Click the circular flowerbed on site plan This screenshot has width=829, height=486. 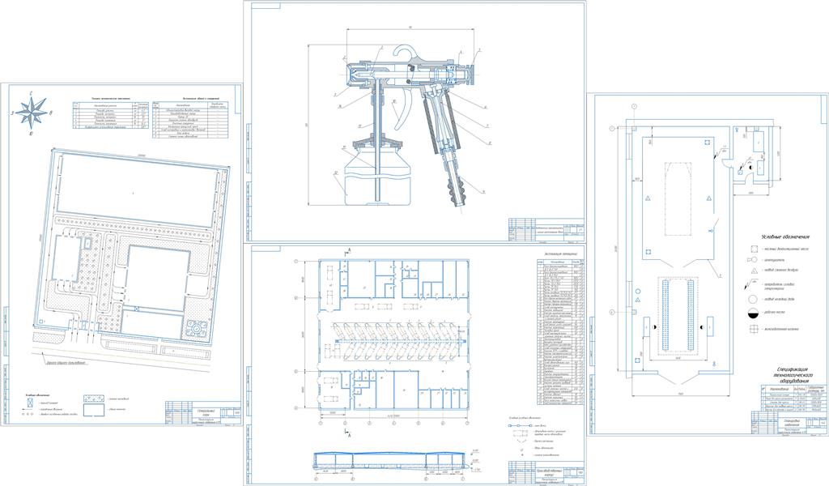[x=197, y=329]
